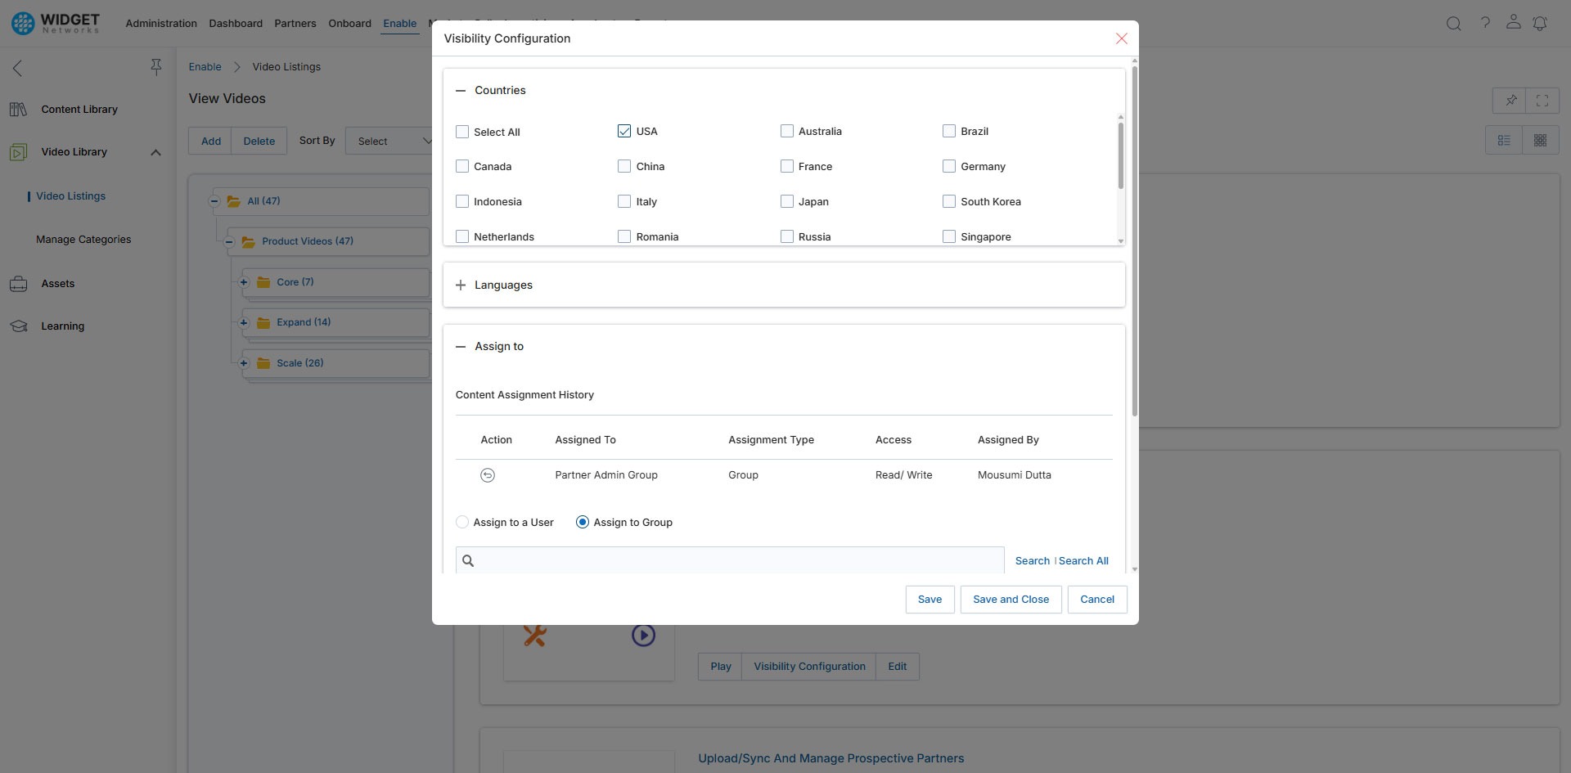1571x773 pixels.
Task: Select the Assign to a User radio button
Action: pyautogui.click(x=463, y=522)
